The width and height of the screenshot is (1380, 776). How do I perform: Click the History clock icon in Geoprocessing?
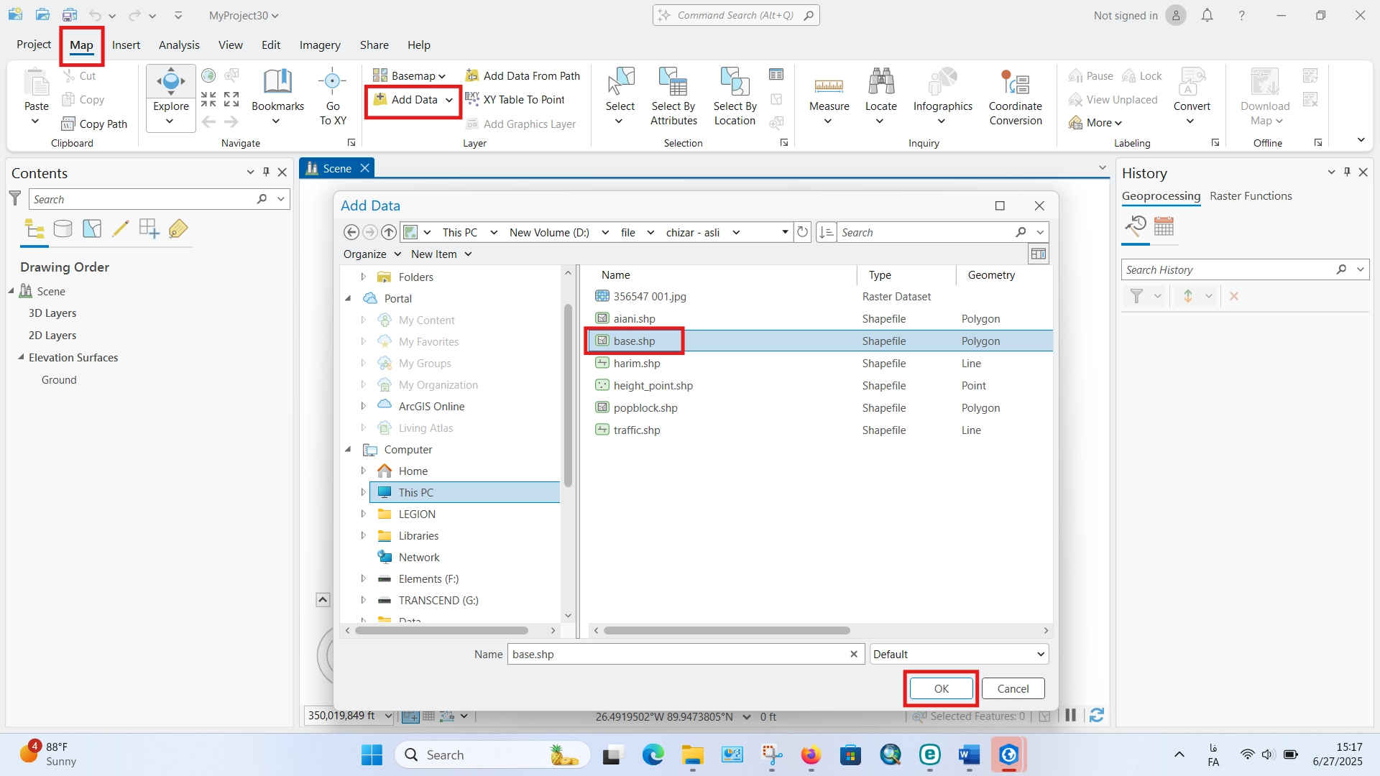pos(1136,227)
